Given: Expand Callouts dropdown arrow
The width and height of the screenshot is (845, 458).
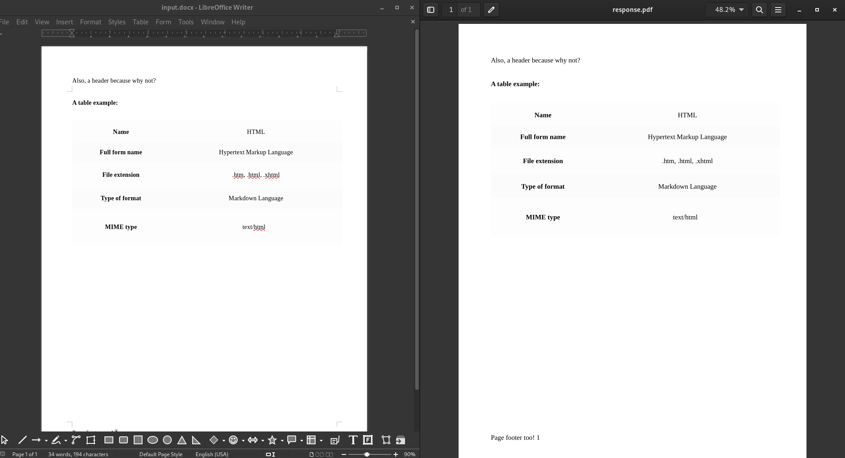Looking at the screenshot, I should [301, 440].
